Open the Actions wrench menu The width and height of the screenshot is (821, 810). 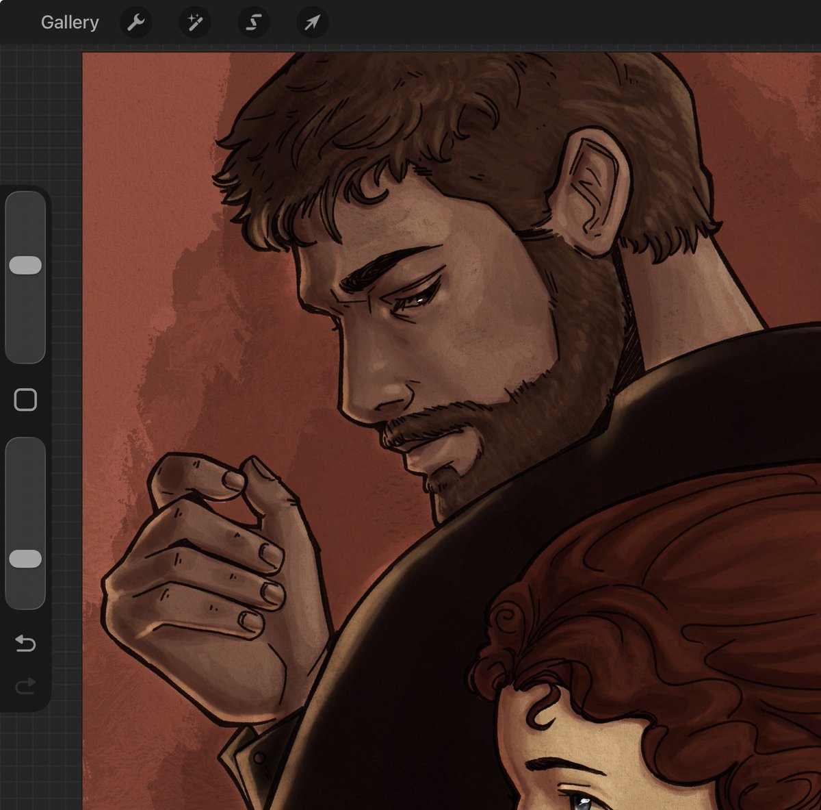point(136,23)
